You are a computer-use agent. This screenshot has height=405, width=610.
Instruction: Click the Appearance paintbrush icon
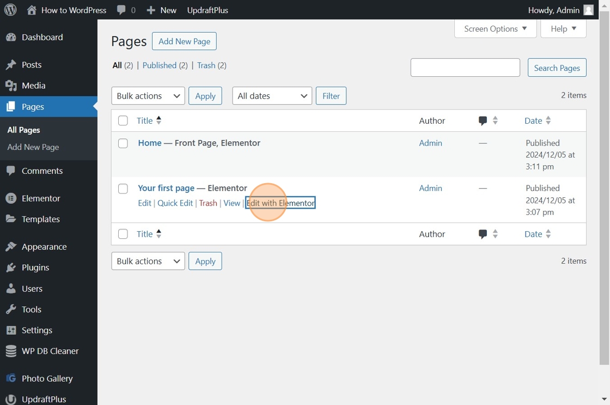pos(11,247)
